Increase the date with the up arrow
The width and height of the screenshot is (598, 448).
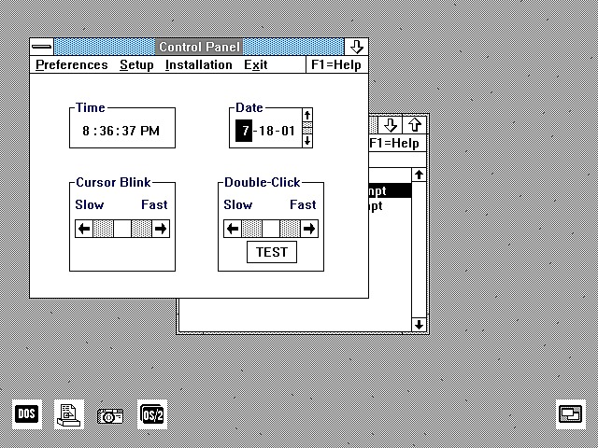[307, 115]
